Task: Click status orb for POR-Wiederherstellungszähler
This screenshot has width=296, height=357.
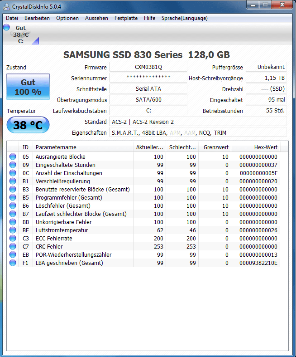Action: (13, 254)
